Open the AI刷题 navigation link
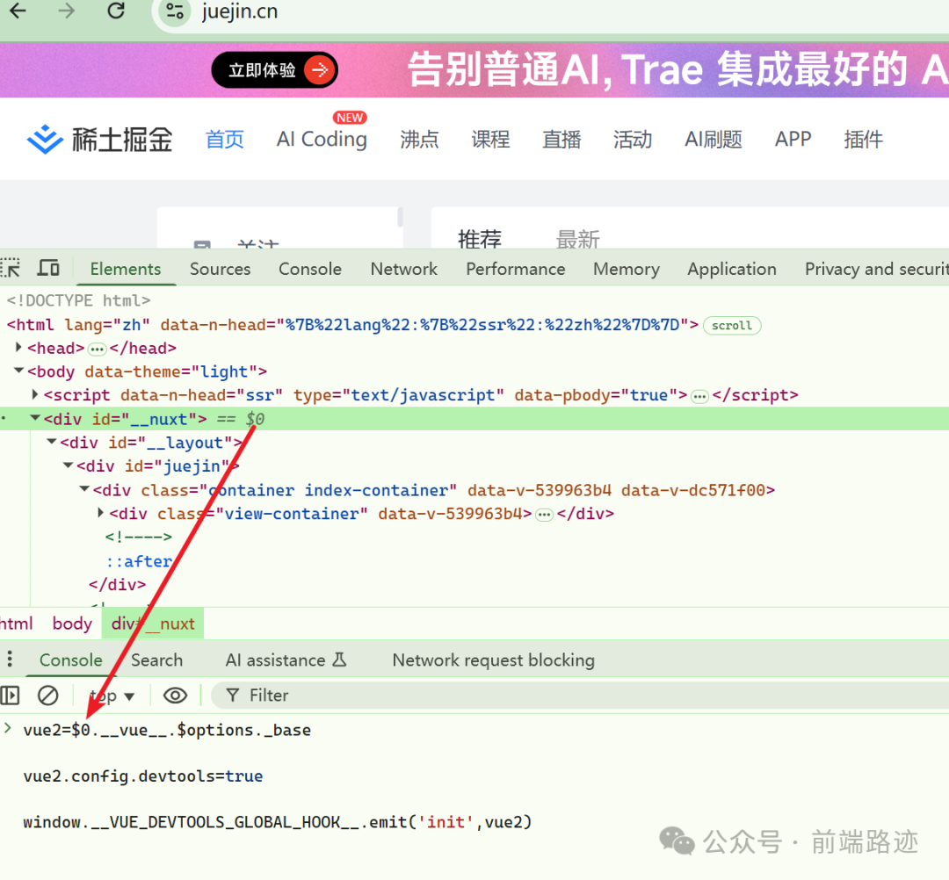Screen dimensions: 949x880 (714, 140)
